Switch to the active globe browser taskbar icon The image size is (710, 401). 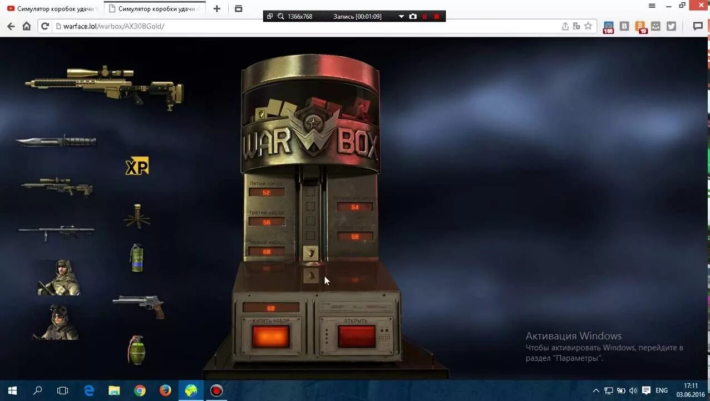191,390
